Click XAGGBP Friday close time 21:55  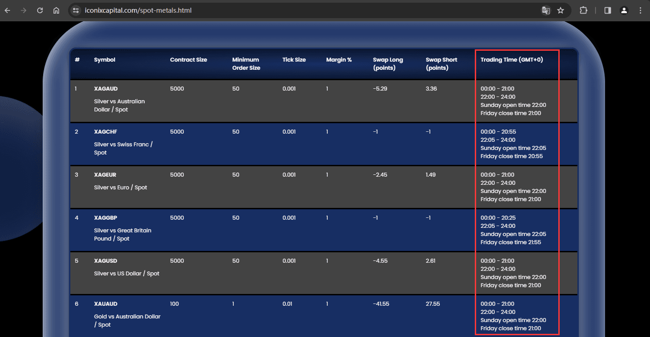[x=512, y=242]
